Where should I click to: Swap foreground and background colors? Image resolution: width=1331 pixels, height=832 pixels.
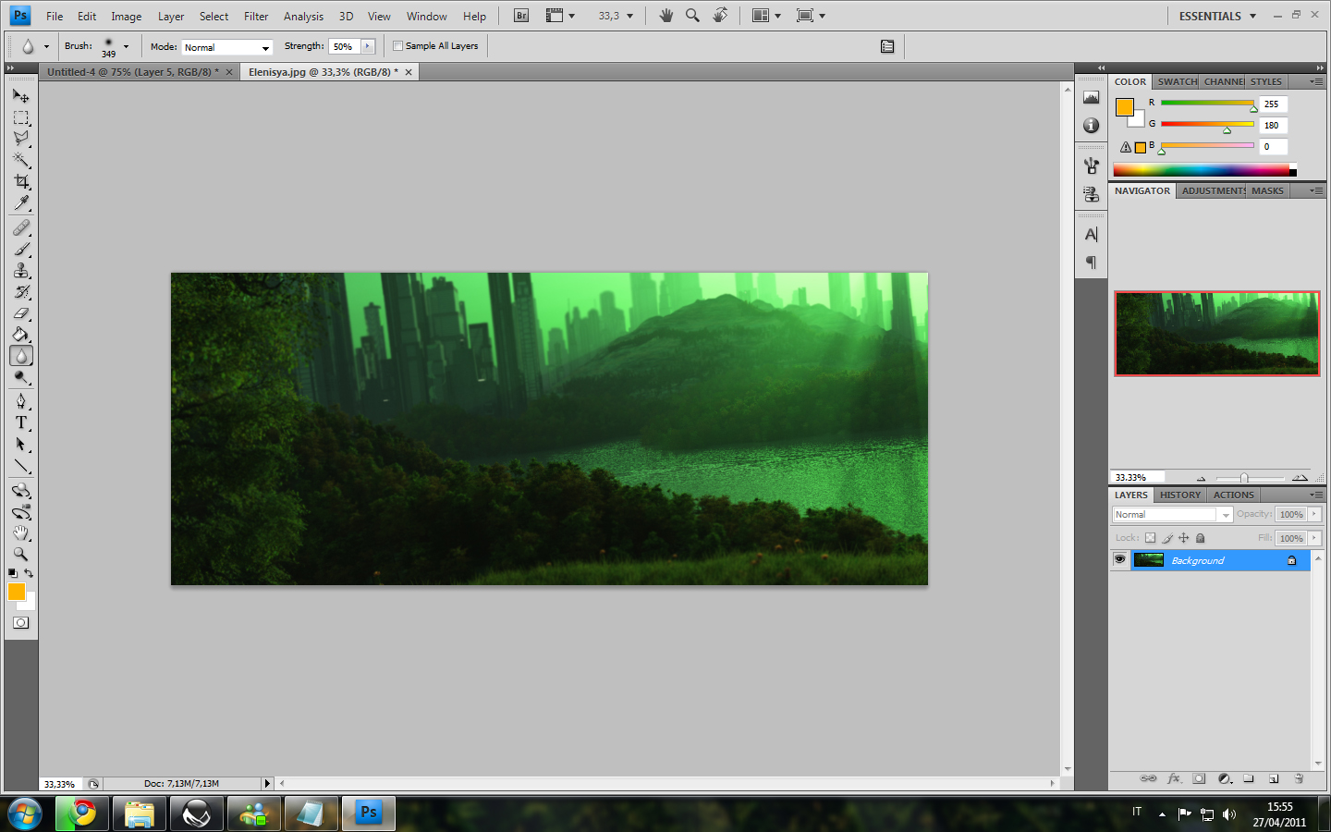click(29, 573)
